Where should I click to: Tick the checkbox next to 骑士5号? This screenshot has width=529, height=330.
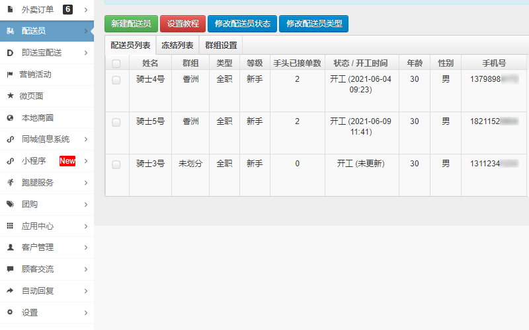click(116, 122)
